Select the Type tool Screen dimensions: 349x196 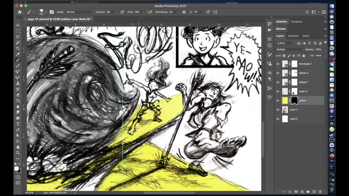(18, 124)
